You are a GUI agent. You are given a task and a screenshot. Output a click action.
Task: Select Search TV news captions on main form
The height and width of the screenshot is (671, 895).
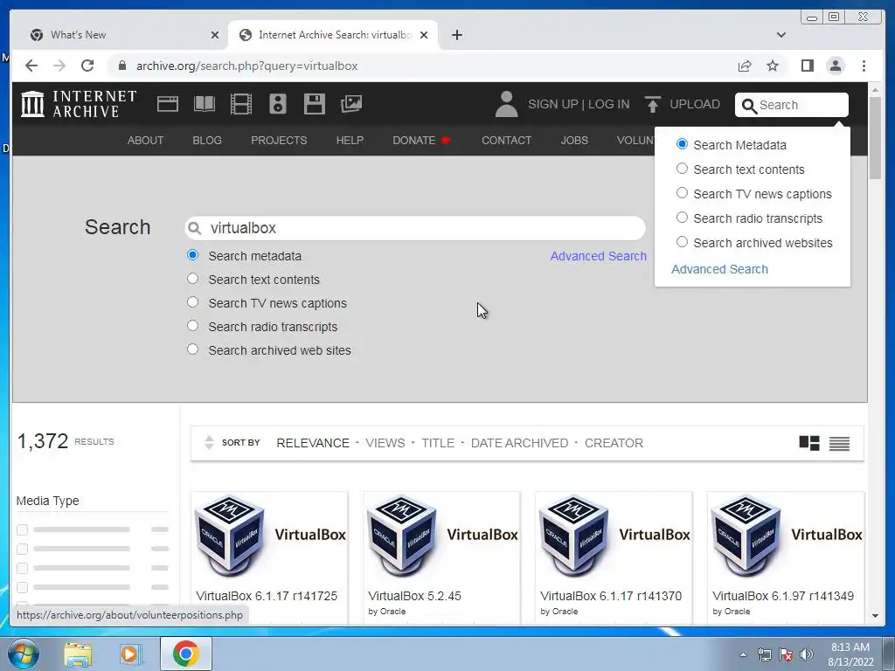193,301
